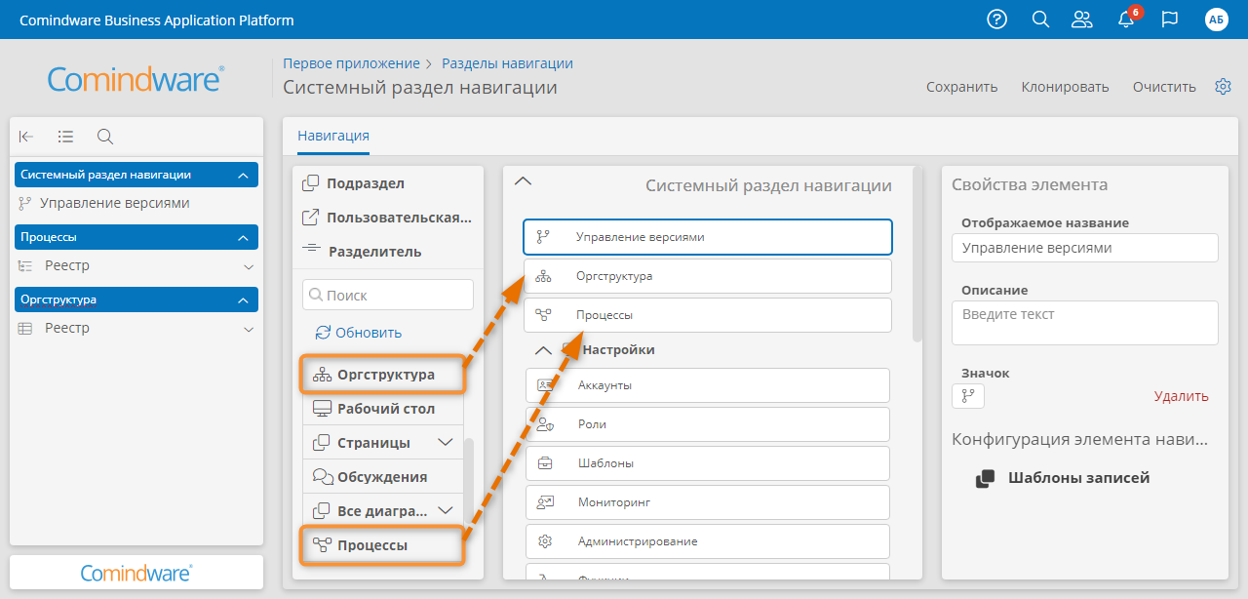Select Обсуждения in elements list
1248x599 pixels.
tap(383, 476)
